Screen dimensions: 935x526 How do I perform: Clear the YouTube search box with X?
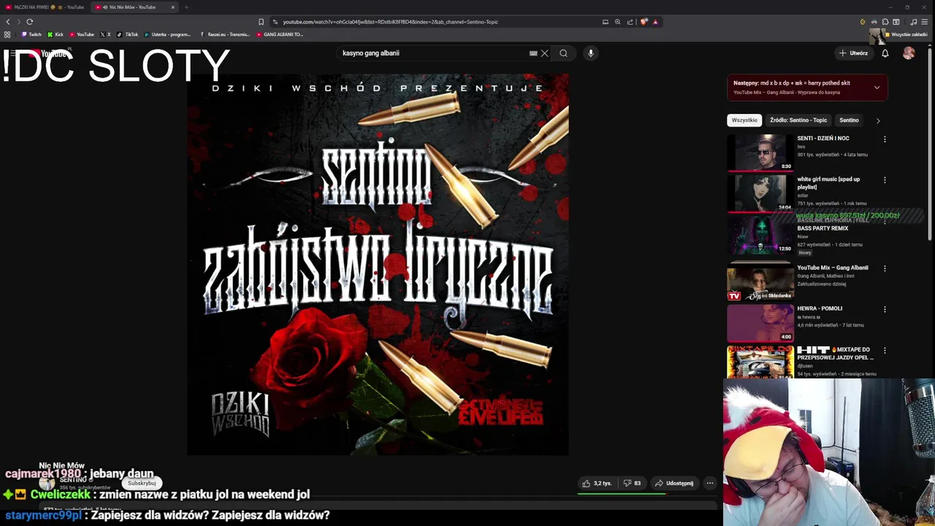tap(544, 53)
